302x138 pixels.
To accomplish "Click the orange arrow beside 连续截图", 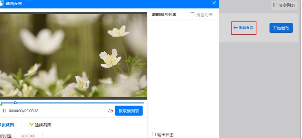I will pos(31,125).
